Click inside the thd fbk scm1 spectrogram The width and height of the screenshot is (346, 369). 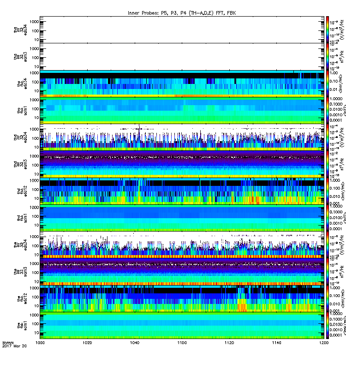coord(182,218)
